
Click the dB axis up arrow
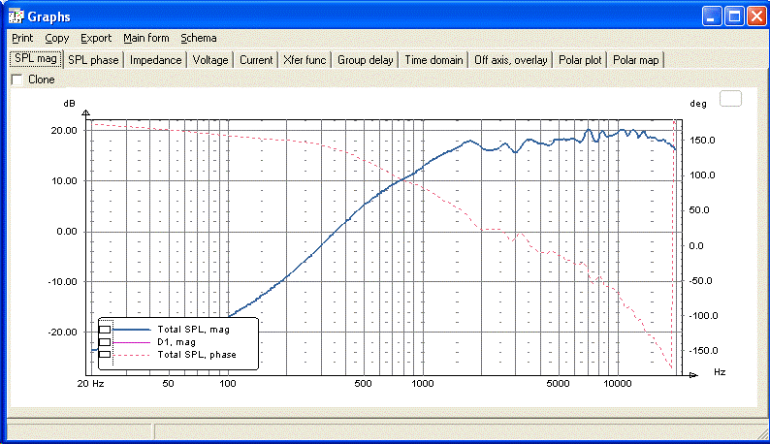click(86, 113)
